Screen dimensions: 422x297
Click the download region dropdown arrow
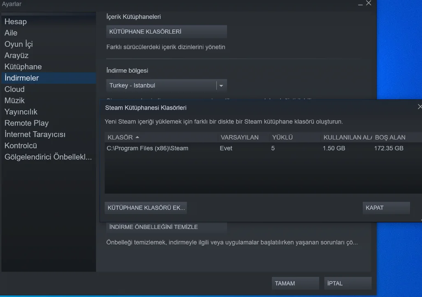point(221,86)
